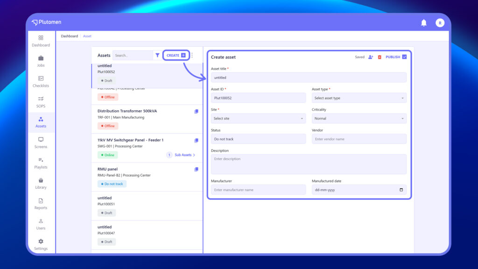
Task: Click the Online status badge
Action: click(x=108, y=155)
